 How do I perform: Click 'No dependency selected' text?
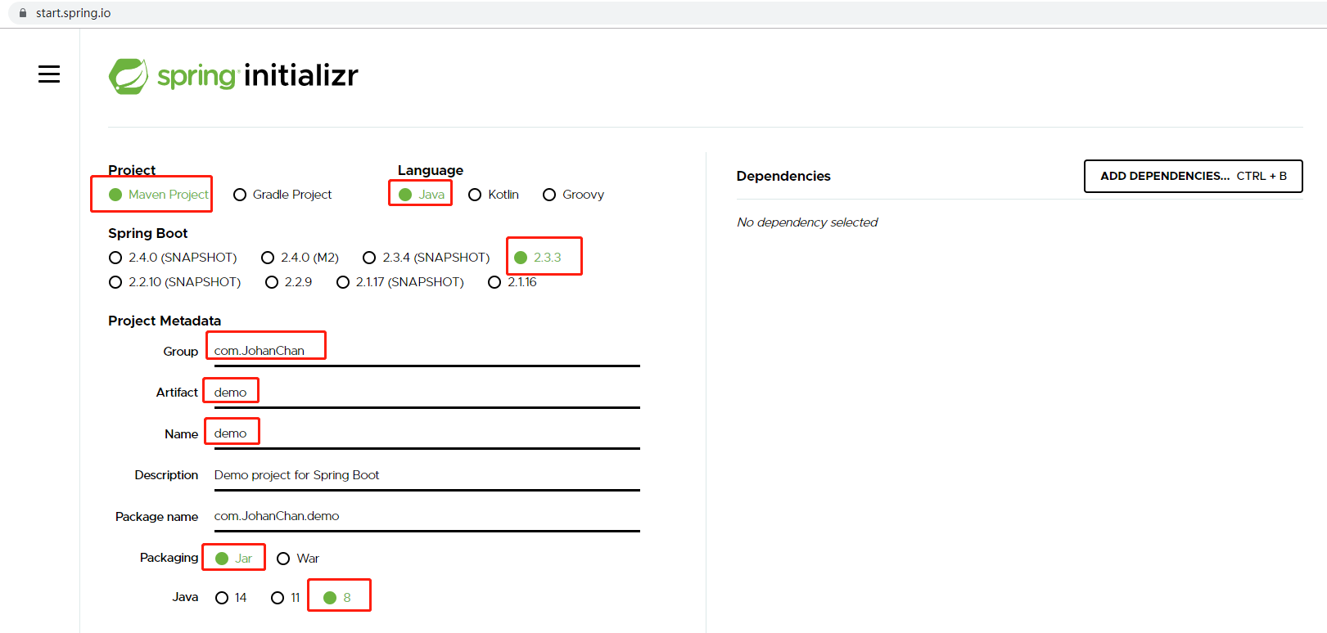[x=807, y=222]
